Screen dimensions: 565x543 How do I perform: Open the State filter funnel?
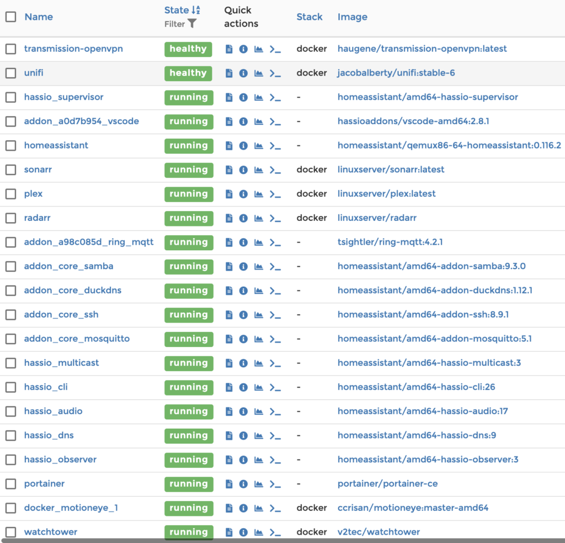click(193, 23)
